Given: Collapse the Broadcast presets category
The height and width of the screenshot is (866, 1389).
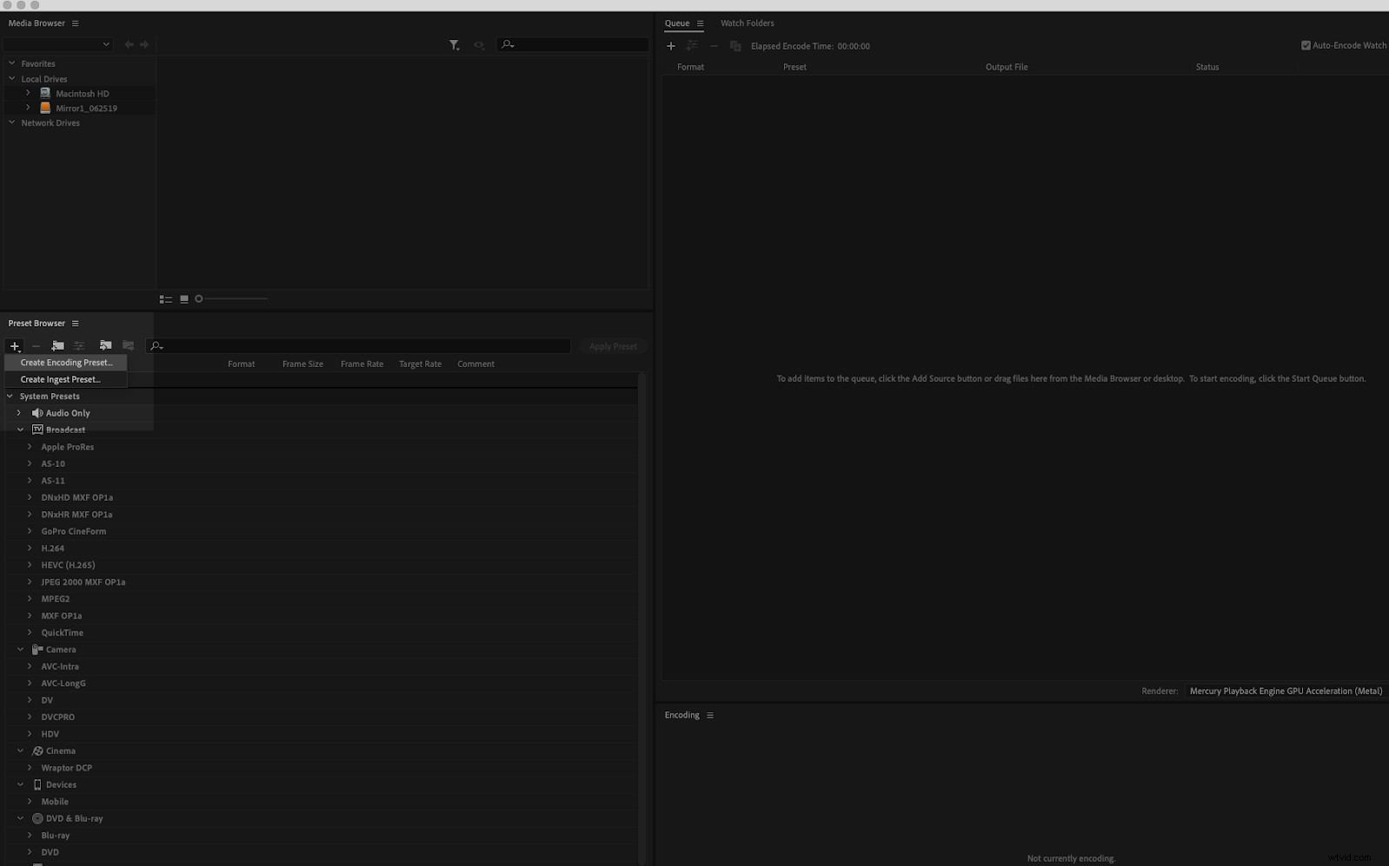Looking at the screenshot, I should [20, 430].
